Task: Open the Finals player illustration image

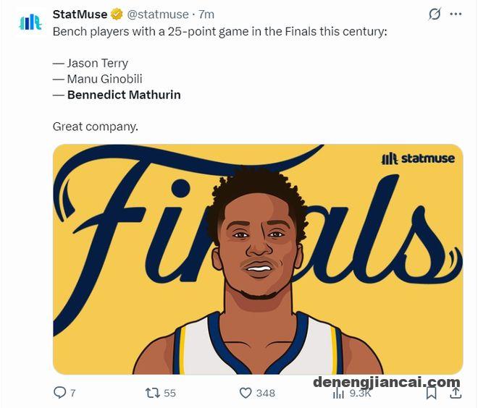Action: (257, 259)
